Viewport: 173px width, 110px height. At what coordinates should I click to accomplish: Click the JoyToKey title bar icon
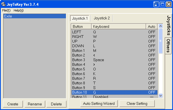[4, 4]
